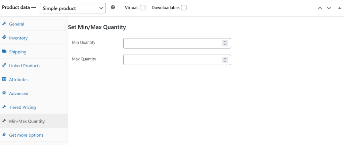Click the Max Quantity spinner arrows

pyautogui.click(x=225, y=60)
